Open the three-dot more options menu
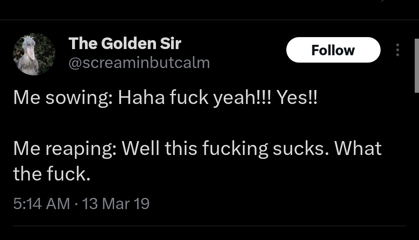 [x=397, y=50]
